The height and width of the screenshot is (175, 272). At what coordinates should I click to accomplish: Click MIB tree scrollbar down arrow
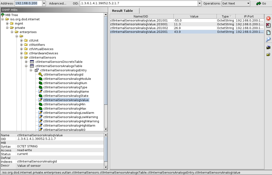[x=106, y=129]
